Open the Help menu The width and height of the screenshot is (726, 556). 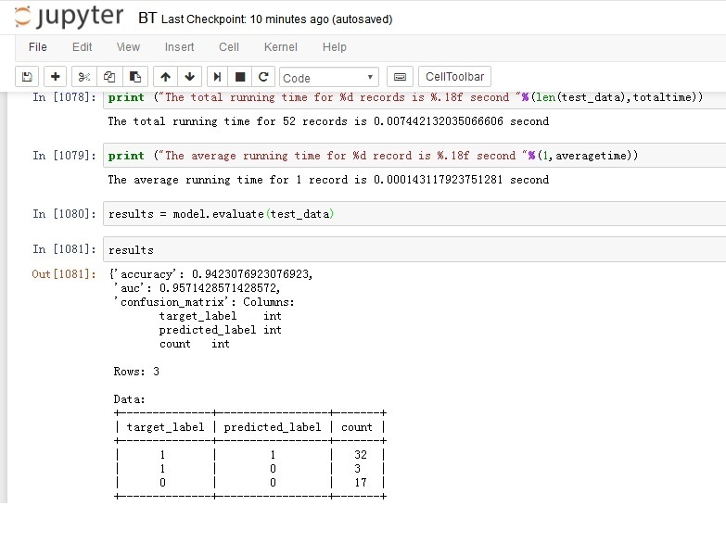click(335, 47)
